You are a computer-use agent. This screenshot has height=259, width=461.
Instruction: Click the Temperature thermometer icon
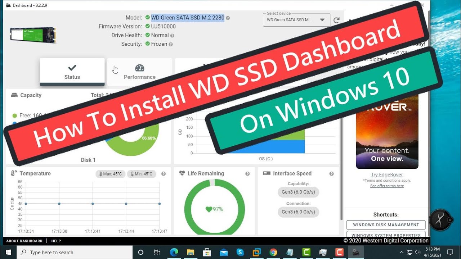pyautogui.click(x=14, y=173)
